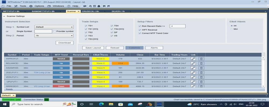Open the Windows menu

click(58, 6)
